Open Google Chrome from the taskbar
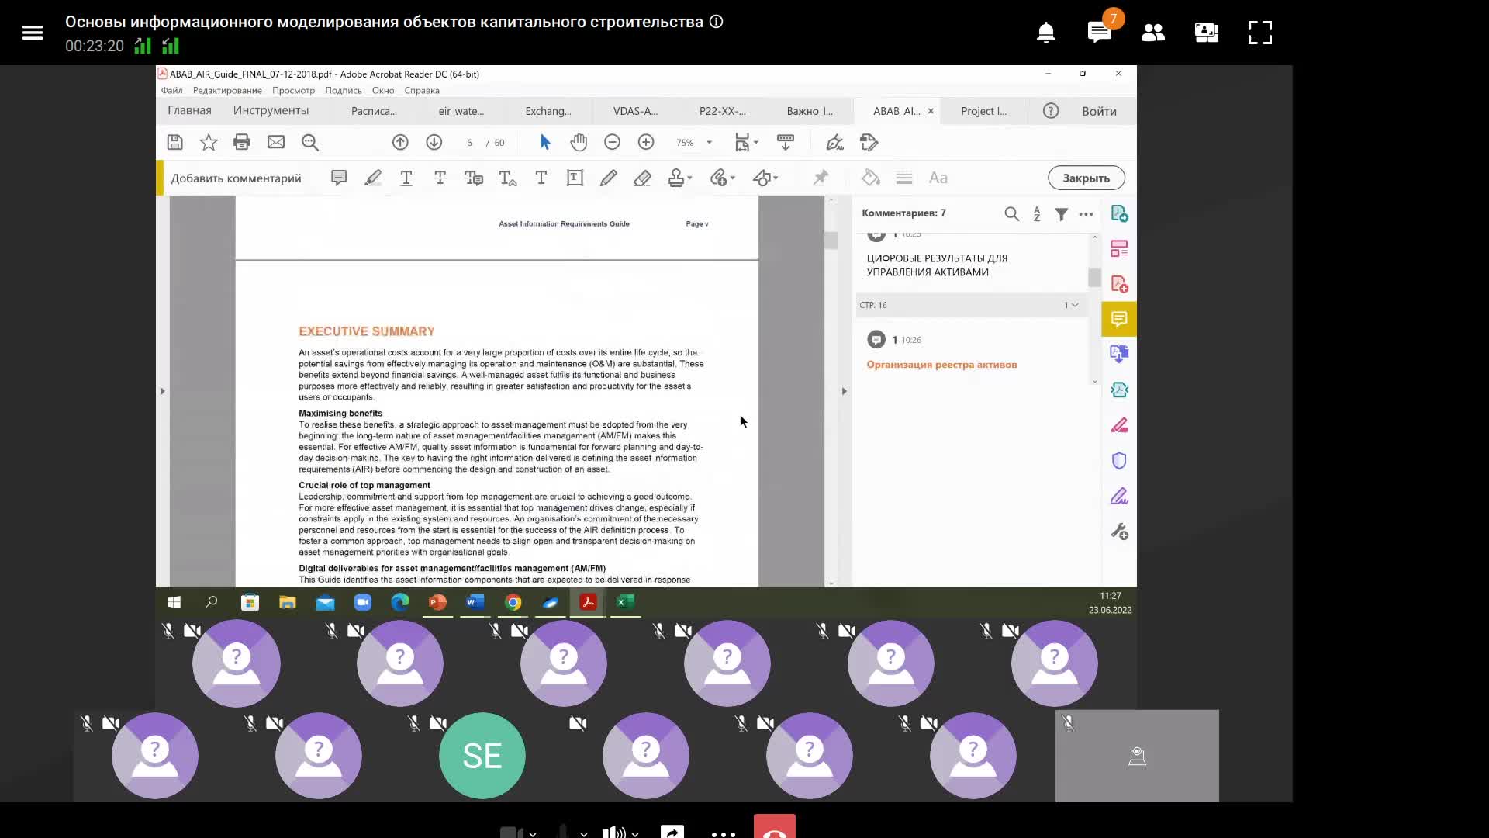Screen dimensions: 1489x838 513,602
